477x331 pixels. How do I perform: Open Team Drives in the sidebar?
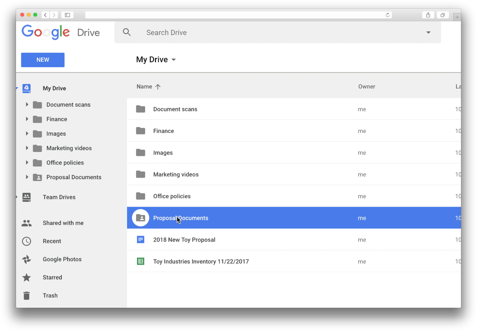(59, 197)
